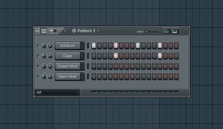Click the plus icon beside Pattern 1
223x129 pixels.
(74, 31)
